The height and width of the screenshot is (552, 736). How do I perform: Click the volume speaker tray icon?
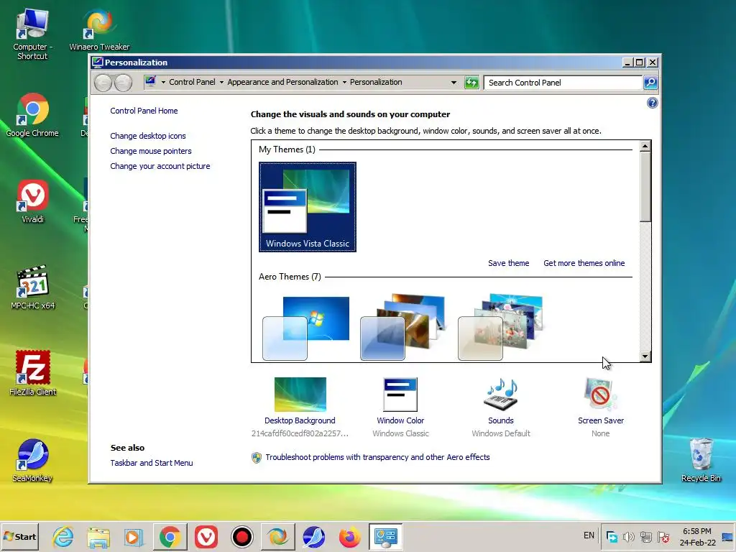click(x=628, y=536)
